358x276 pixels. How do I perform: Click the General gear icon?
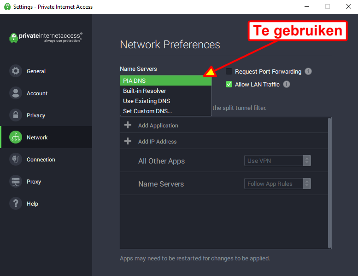pyautogui.click(x=16, y=71)
